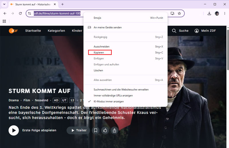Click Rückgängig in the context menu
The image size is (229, 148).
125,37
